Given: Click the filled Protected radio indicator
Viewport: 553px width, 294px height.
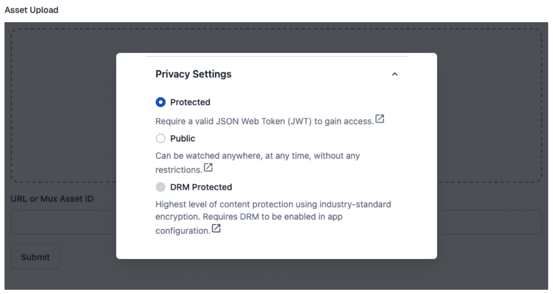Looking at the screenshot, I should (161, 102).
